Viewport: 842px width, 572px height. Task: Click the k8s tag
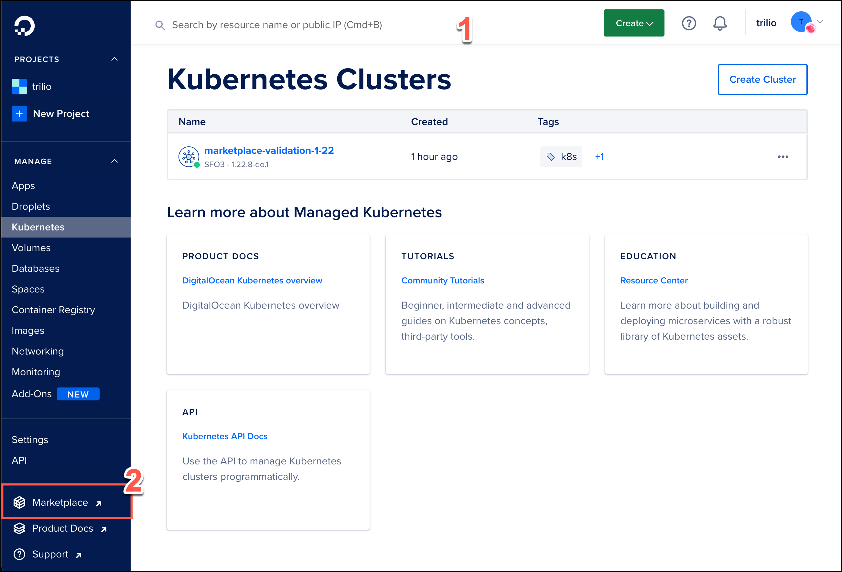tap(561, 157)
